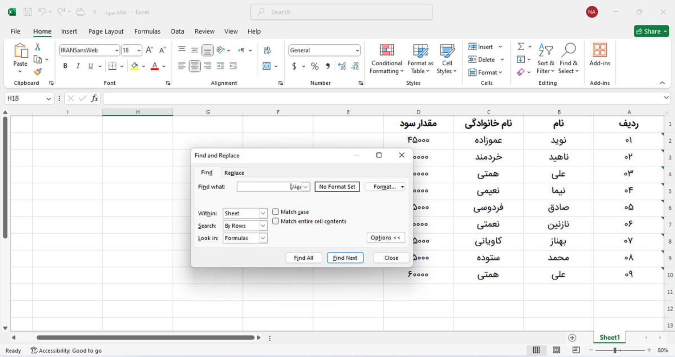Image resolution: width=675 pixels, height=357 pixels.
Task: Click the green Share button
Action: [651, 31]
